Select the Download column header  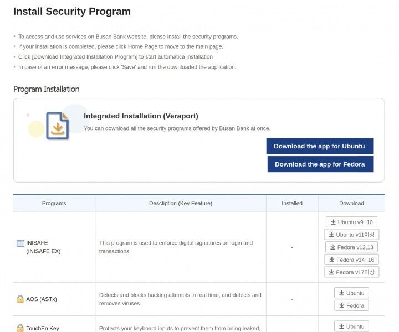(x=351, y=203)
